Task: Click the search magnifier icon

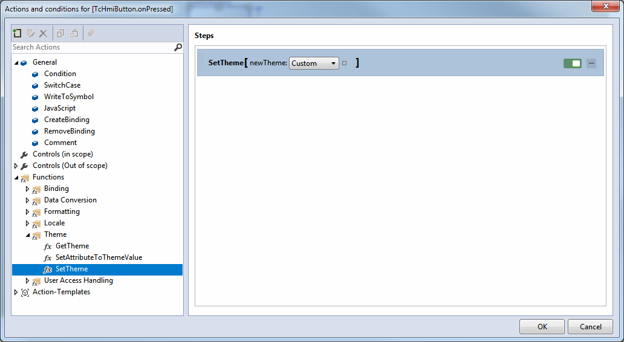Action: pyautogui.click(x=178, y=47)
